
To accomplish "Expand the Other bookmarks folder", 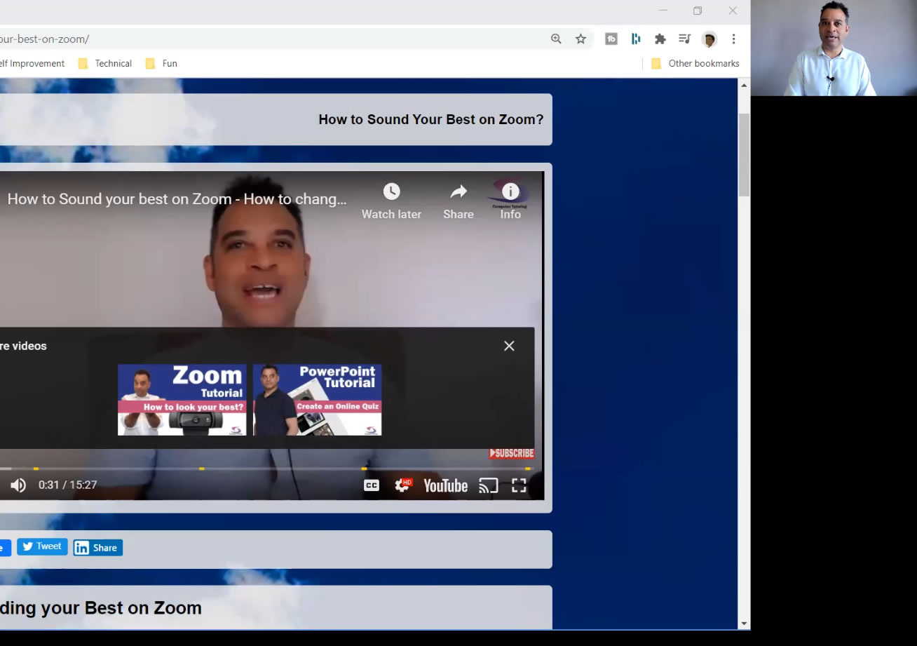I will [695, 63].
